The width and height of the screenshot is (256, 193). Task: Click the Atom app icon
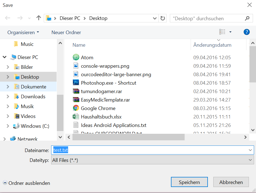coord(76,57)
